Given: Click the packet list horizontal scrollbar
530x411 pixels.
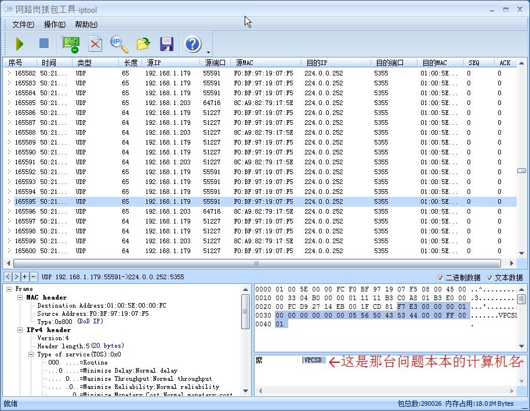Looking at the screenshot, I should (x=255, y=263).
